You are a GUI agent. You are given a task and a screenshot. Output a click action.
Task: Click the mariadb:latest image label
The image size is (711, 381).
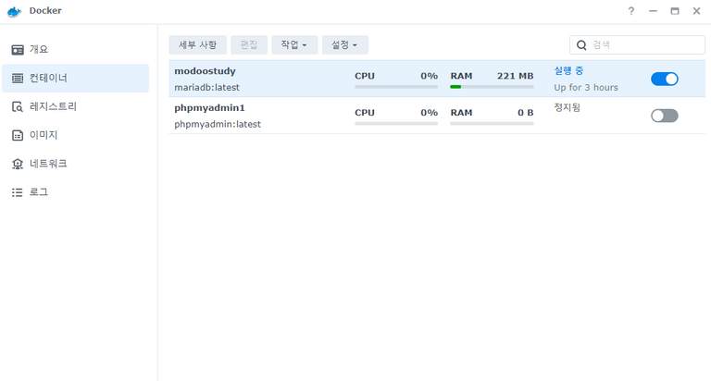(206, 88)
